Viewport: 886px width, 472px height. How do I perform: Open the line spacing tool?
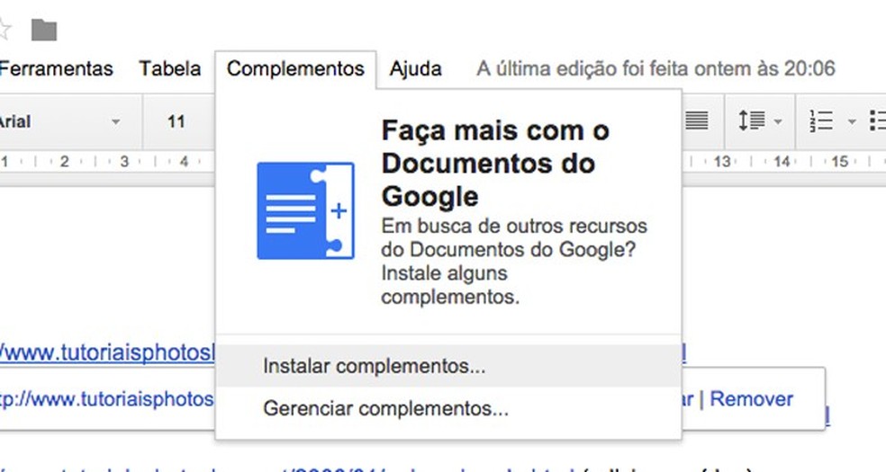pyautogui.click(x=752, y=120)
